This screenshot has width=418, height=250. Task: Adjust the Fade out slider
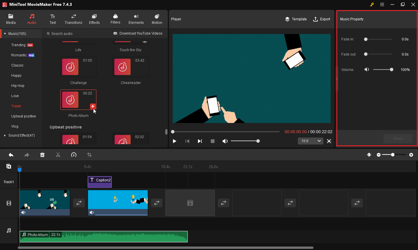(x=378, y=54)
